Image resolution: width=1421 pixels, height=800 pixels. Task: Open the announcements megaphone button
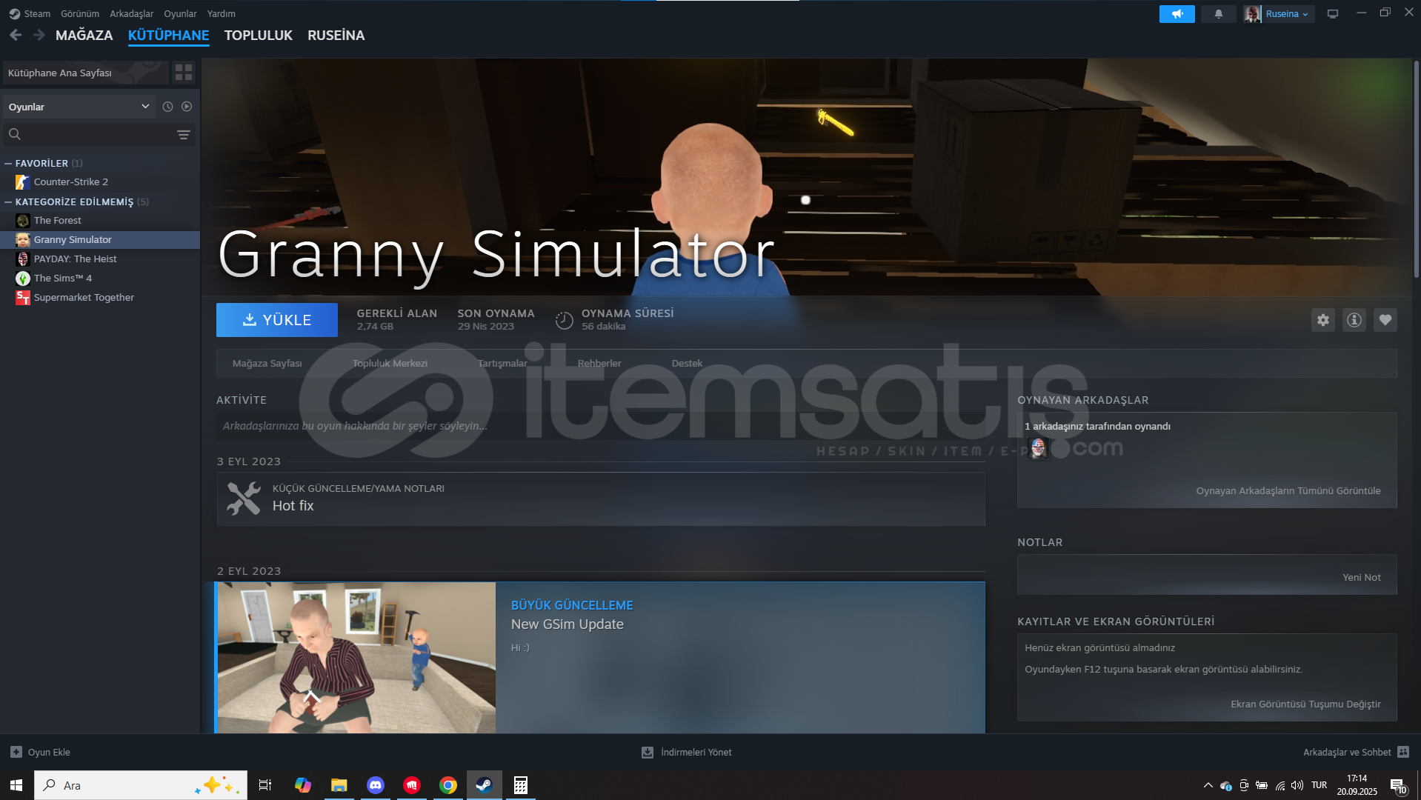1177,14
